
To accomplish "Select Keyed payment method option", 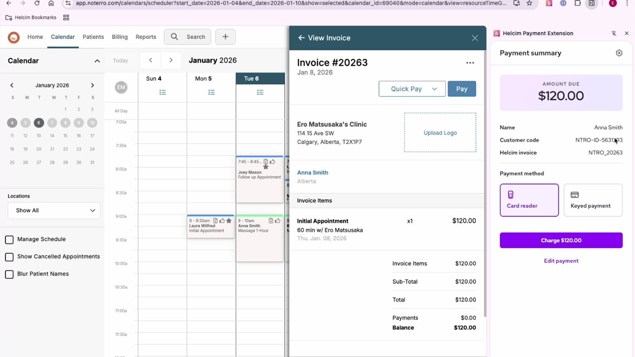I will [593, 200].
